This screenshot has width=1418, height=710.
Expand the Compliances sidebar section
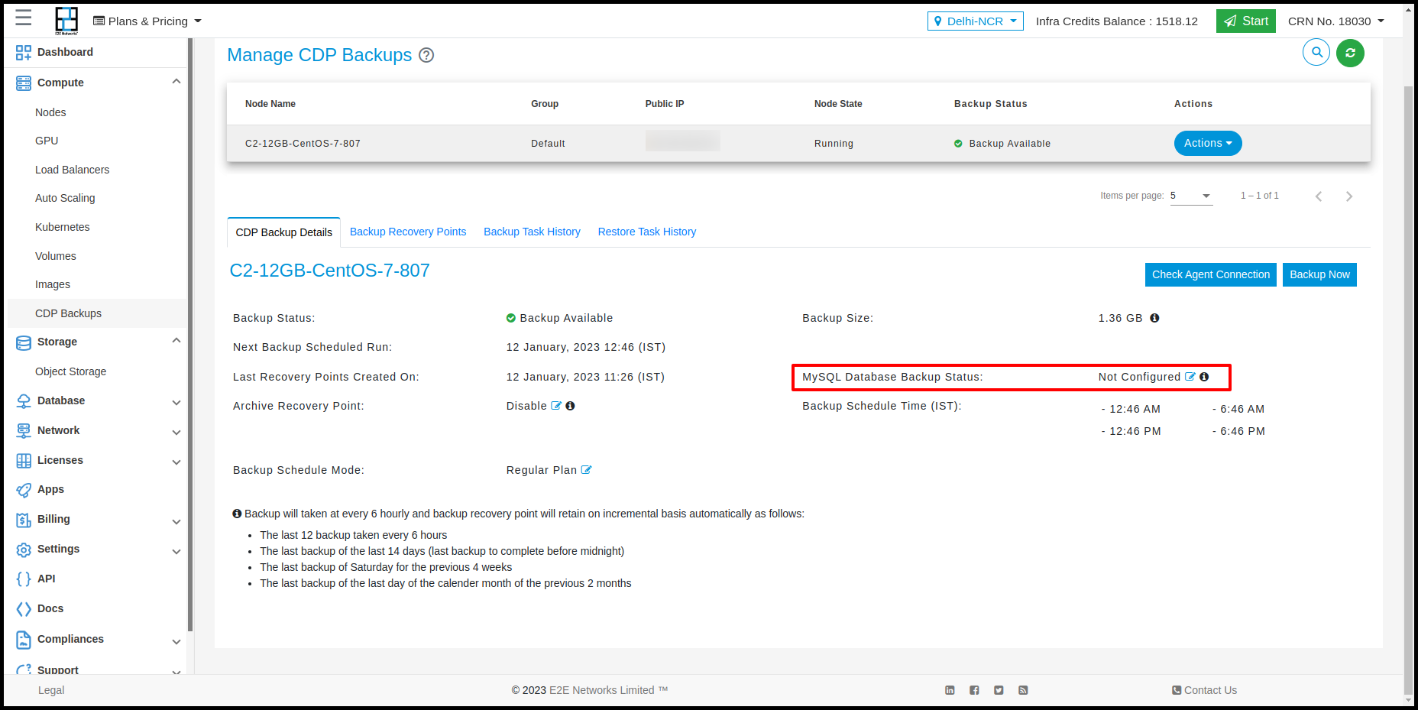tap(176, 641)
